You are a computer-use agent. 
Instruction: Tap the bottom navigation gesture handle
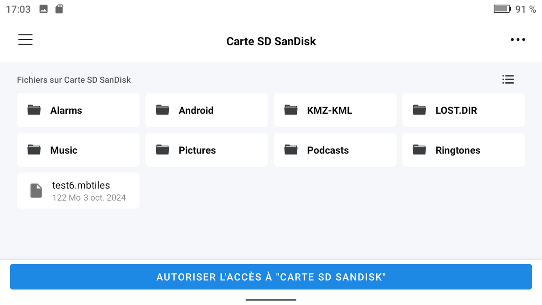[271, 300]
